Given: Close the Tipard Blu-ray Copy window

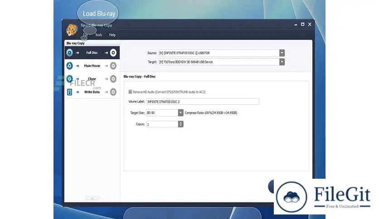Looking at the screenshot, I should pos(310,24).
